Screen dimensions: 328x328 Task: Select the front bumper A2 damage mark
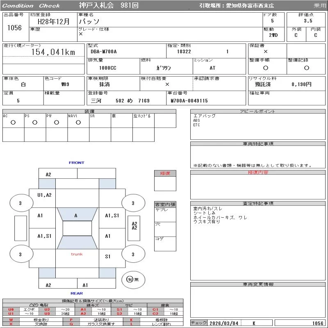(x=48, y=174)
